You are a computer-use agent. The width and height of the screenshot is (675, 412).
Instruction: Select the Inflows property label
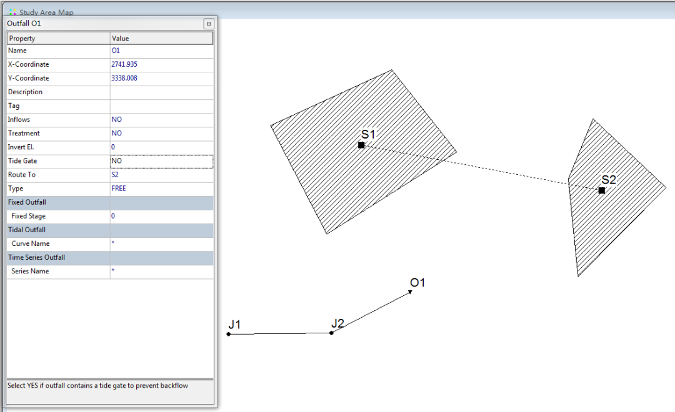(19, 120)
